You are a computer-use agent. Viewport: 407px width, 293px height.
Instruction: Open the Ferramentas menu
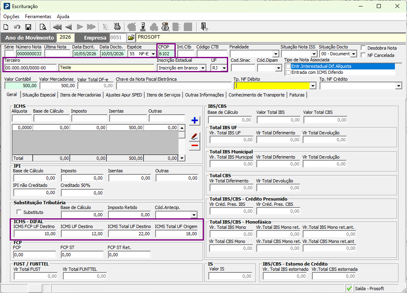point(38,17)
